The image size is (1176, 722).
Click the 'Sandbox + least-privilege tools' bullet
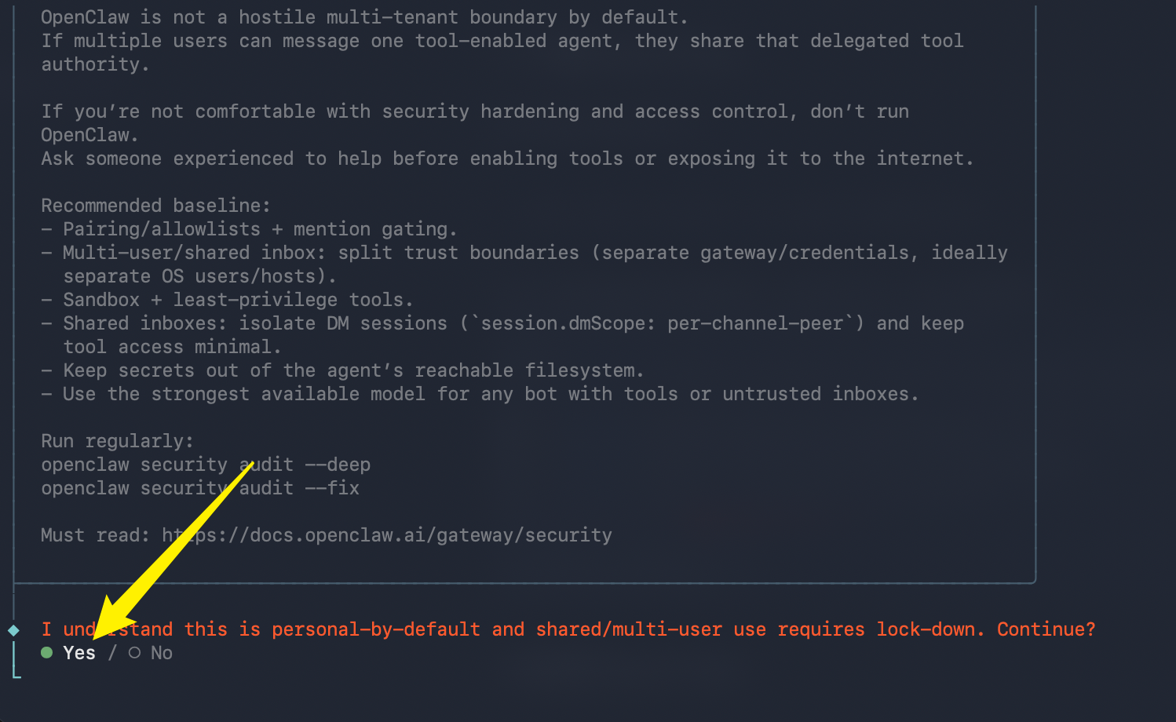[x=237, y=300]
